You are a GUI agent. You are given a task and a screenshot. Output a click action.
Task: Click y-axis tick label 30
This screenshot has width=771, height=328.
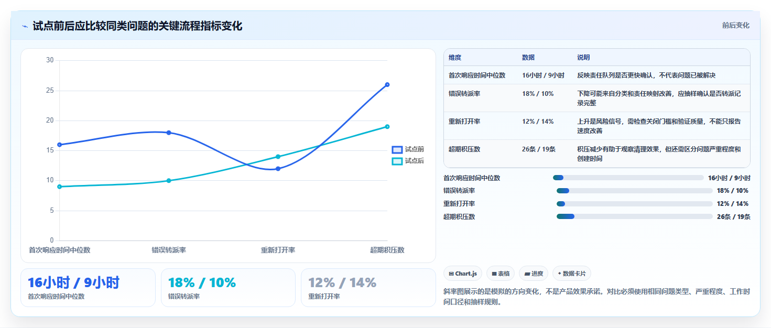pyautogui.click(x=50, y=60)
